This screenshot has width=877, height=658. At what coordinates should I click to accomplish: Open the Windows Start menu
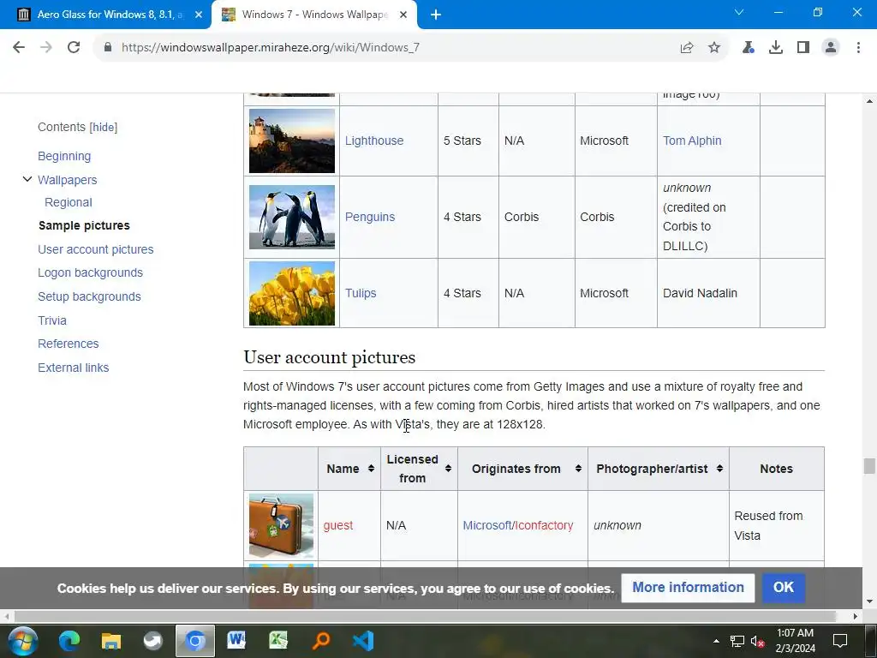(23, 641)
